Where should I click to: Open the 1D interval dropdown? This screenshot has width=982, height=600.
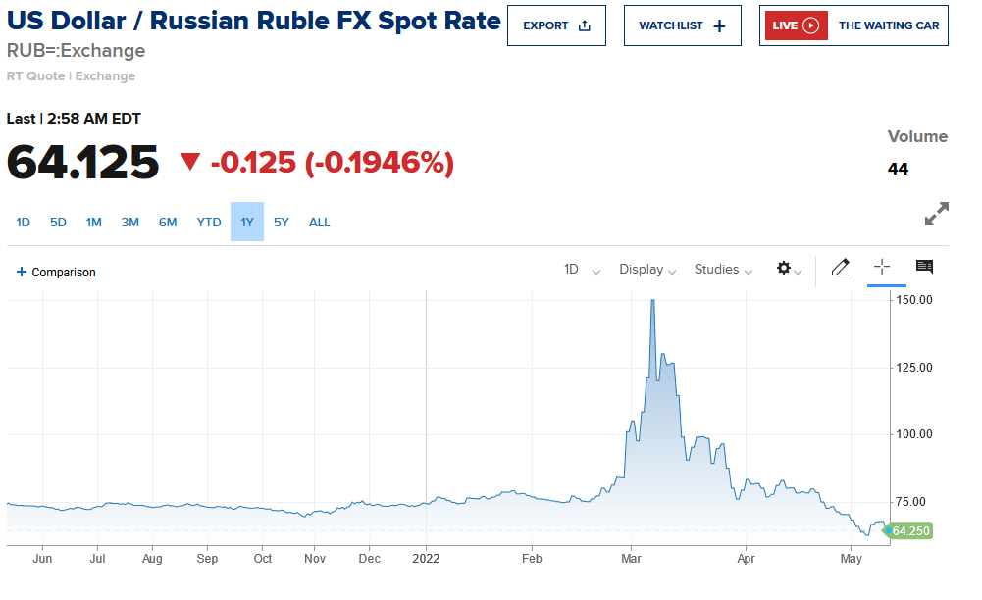(582, 270)
